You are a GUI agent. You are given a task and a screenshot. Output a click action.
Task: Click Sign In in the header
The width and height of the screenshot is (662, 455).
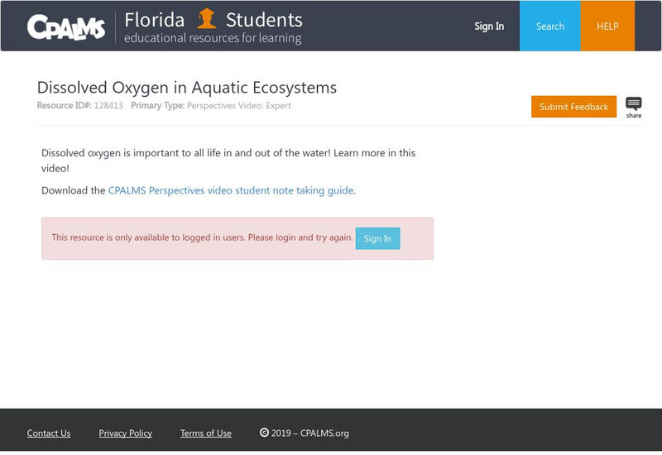click(x=489, y=26)
